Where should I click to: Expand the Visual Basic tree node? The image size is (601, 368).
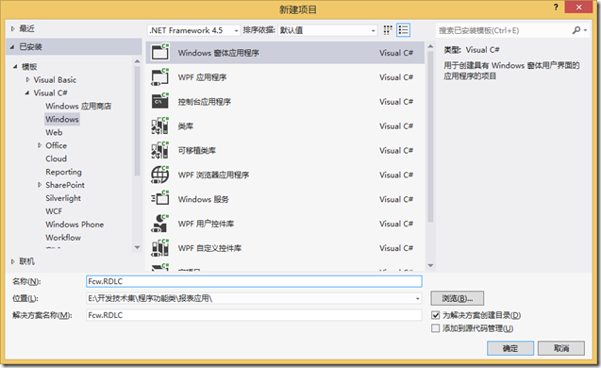[27, 79]
